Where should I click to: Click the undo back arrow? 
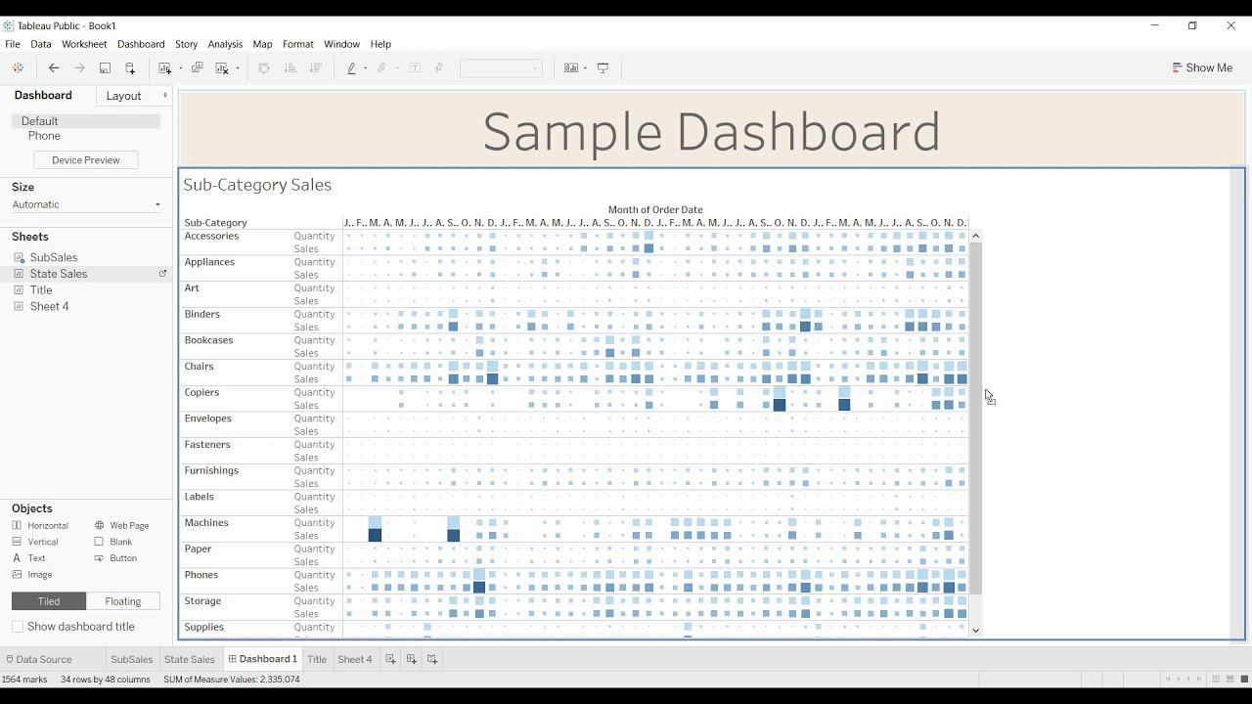(x=54, y=67)
